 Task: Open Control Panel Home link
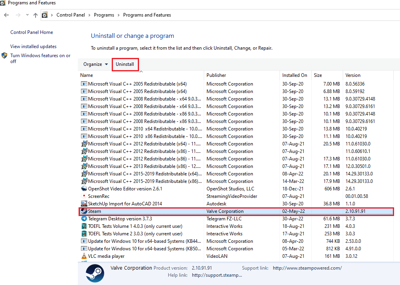point(32,32)
